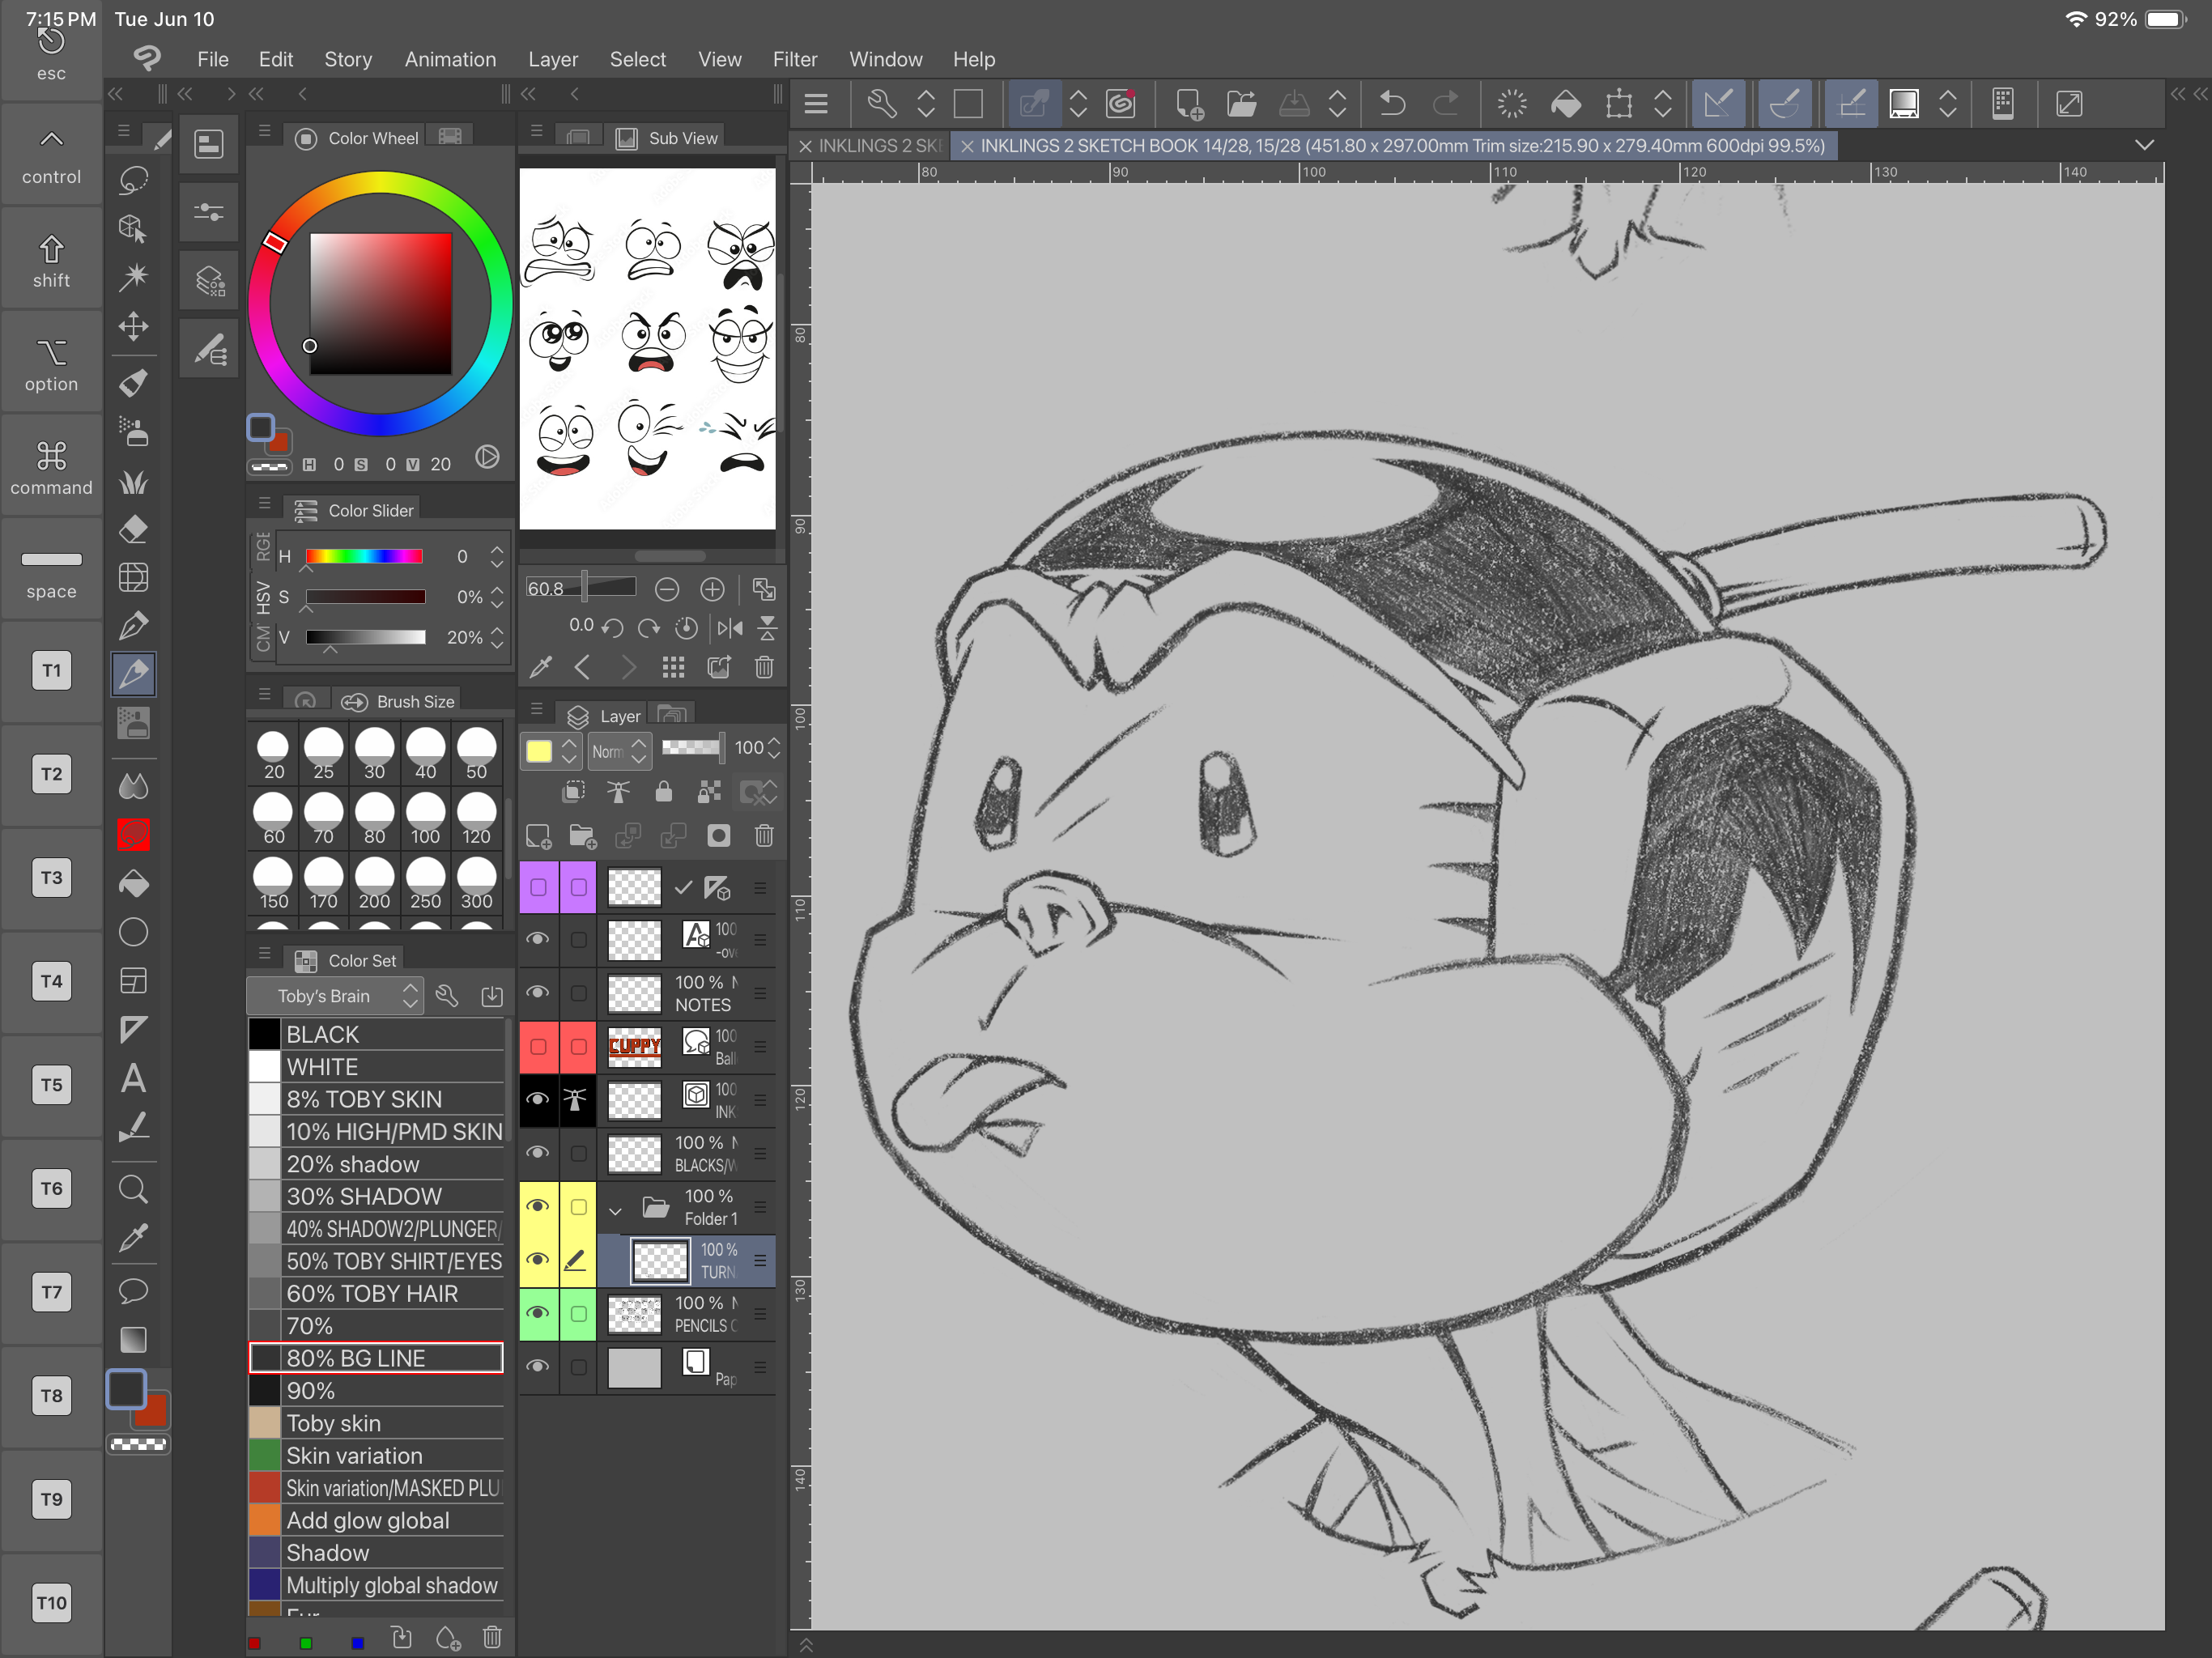Viewport: 2212px width, 1658px height.
Task: Delete image from Sub View trash
Action: (764, 667)
